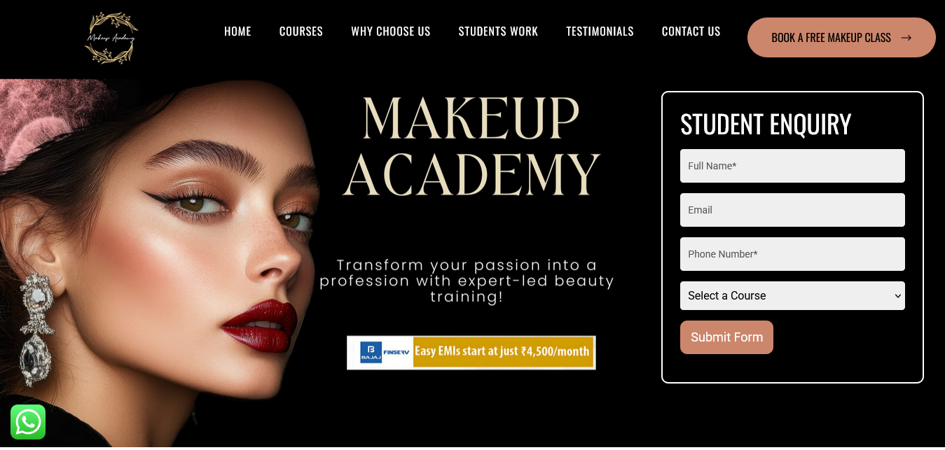
Task: Click the Makeup Academy hero heading
Action: tap(471, 146)
